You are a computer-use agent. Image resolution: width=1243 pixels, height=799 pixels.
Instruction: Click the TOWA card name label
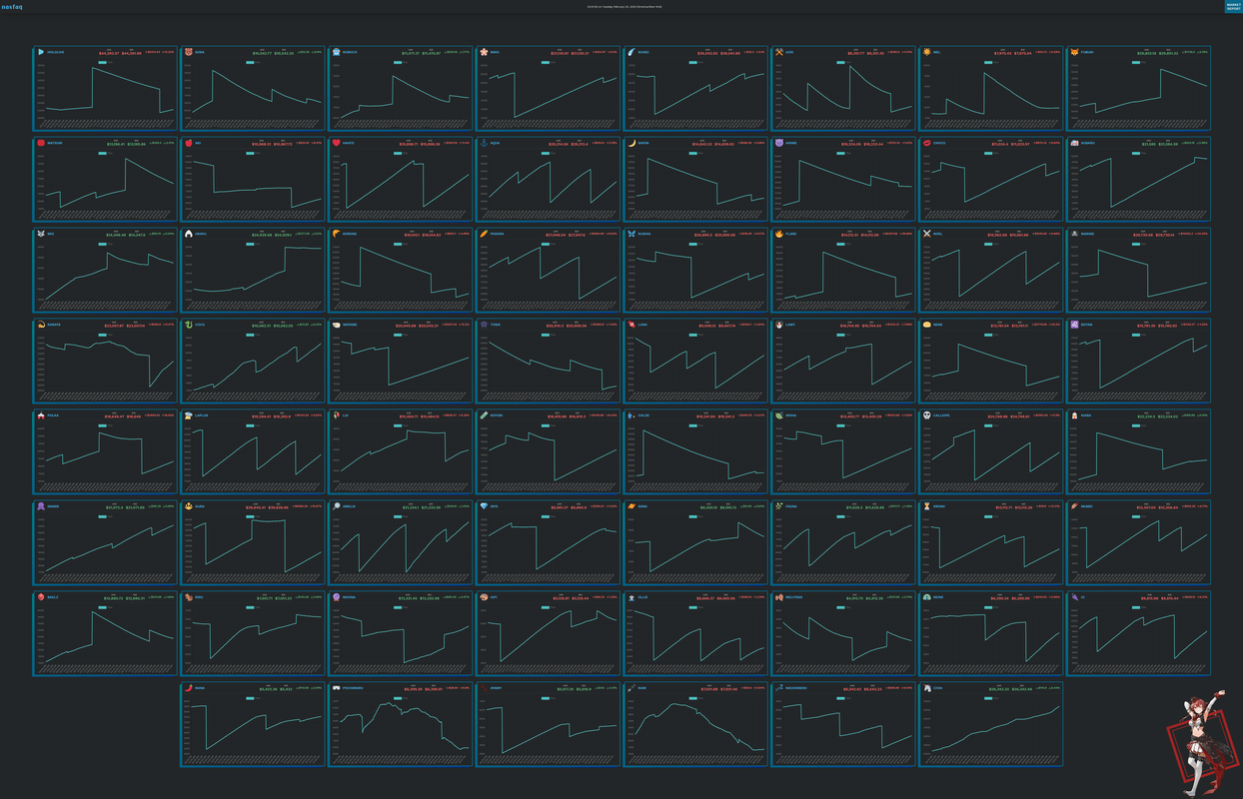pyautogui.click(x=495, y=325)
